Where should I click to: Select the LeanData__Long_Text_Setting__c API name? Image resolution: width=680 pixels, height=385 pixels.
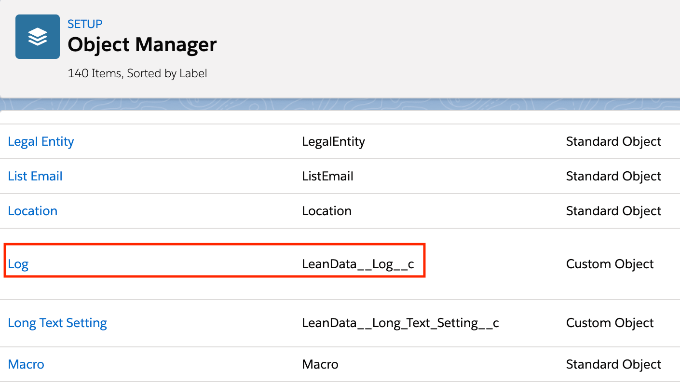(400, 323)
